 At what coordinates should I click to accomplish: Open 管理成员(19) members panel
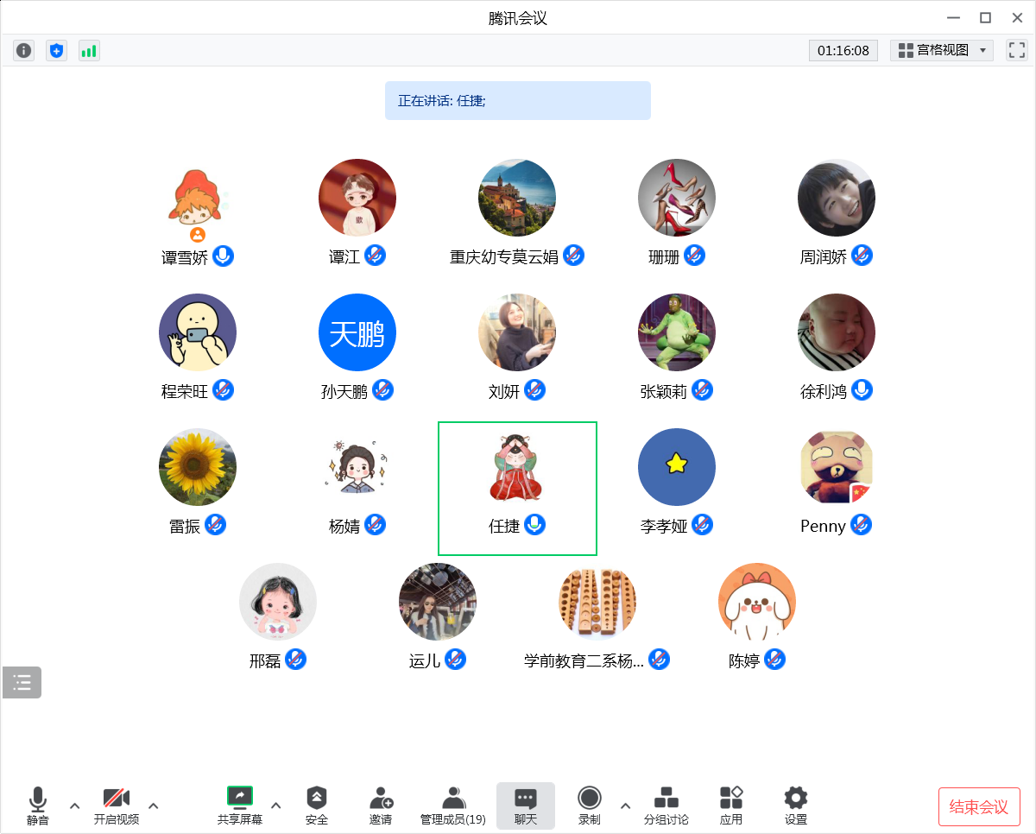[453, 806]
